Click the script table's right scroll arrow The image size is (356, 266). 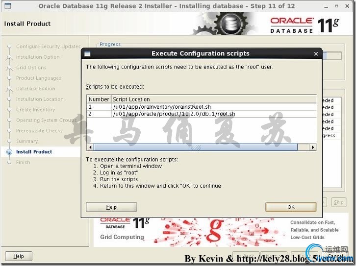[313, 147]
